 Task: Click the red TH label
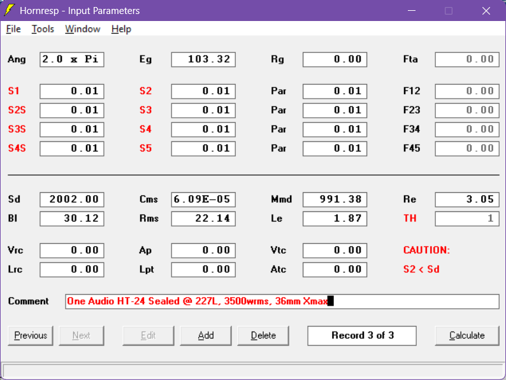tap(410, 218)
